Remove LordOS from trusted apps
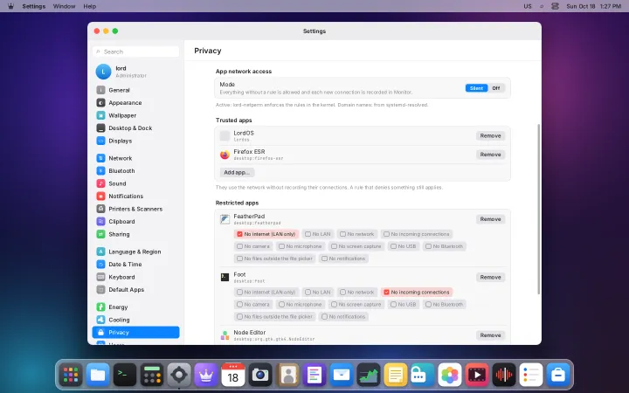This screenshot has width=629, height=393. pyautogui.click(x=491, y=136)
